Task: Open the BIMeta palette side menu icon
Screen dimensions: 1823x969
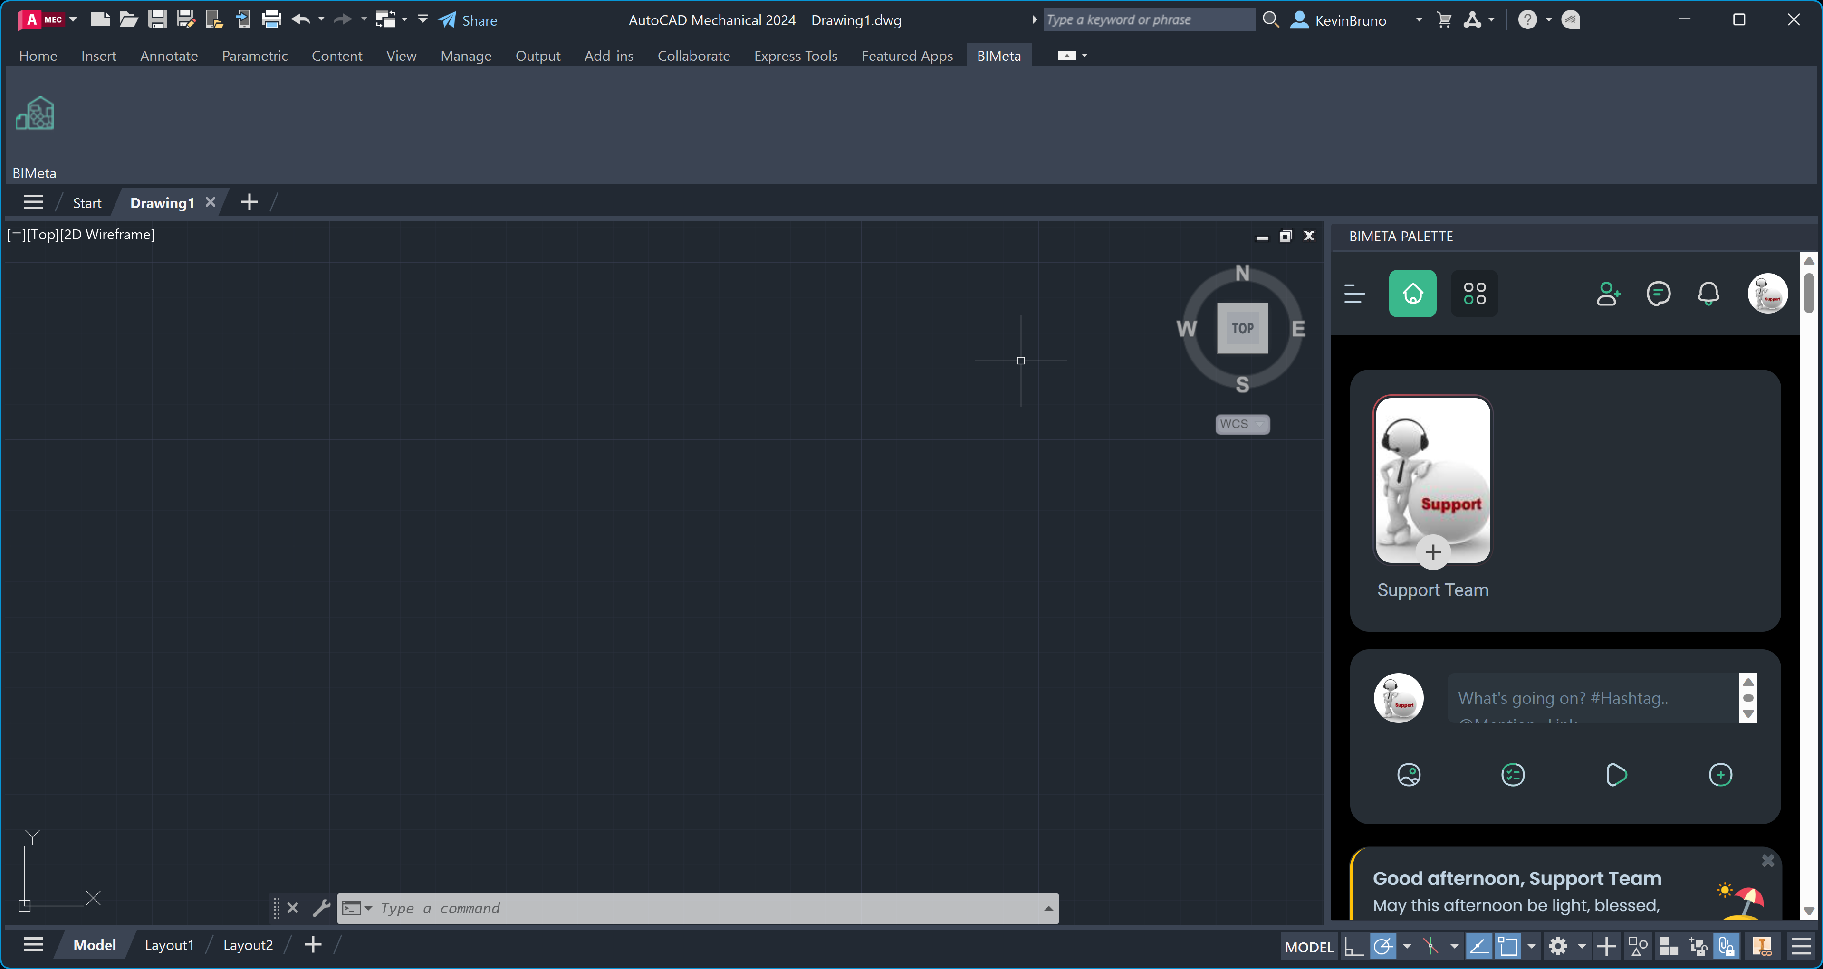Action: 1354,294
